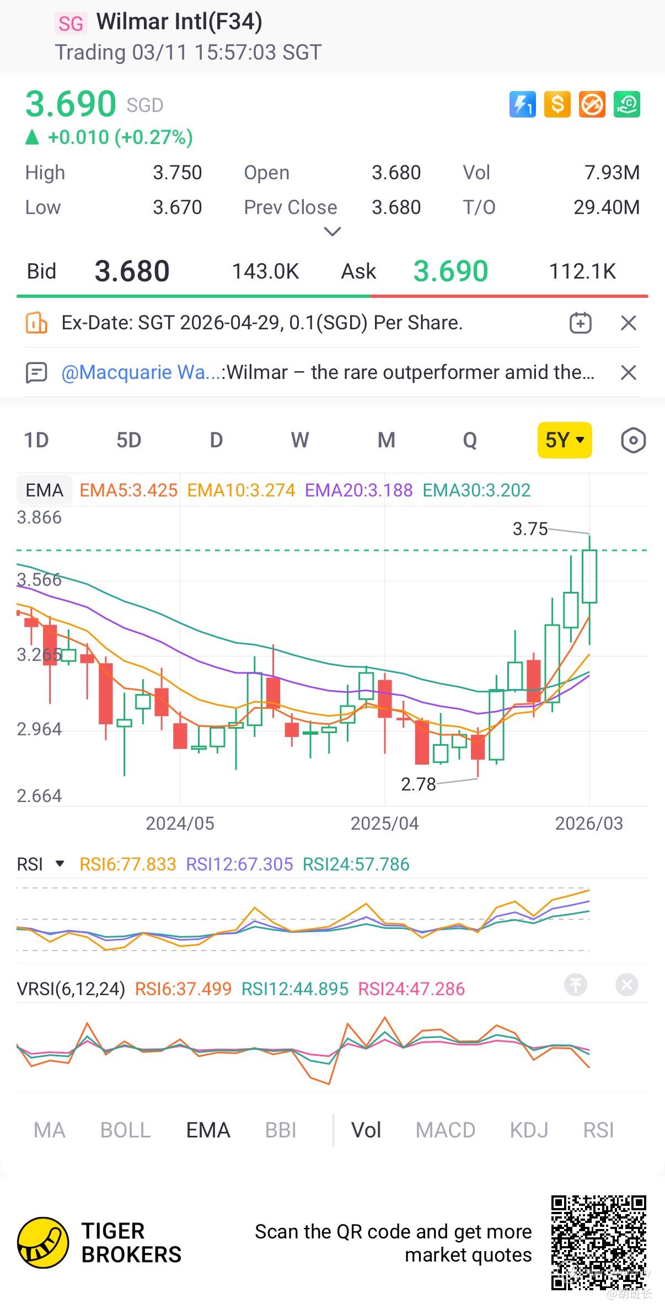Image resolution: width=665 pixels, height=1309 pixels.
Task: Switch chart to 1D timeframe
Action: [x=36, y=440]
